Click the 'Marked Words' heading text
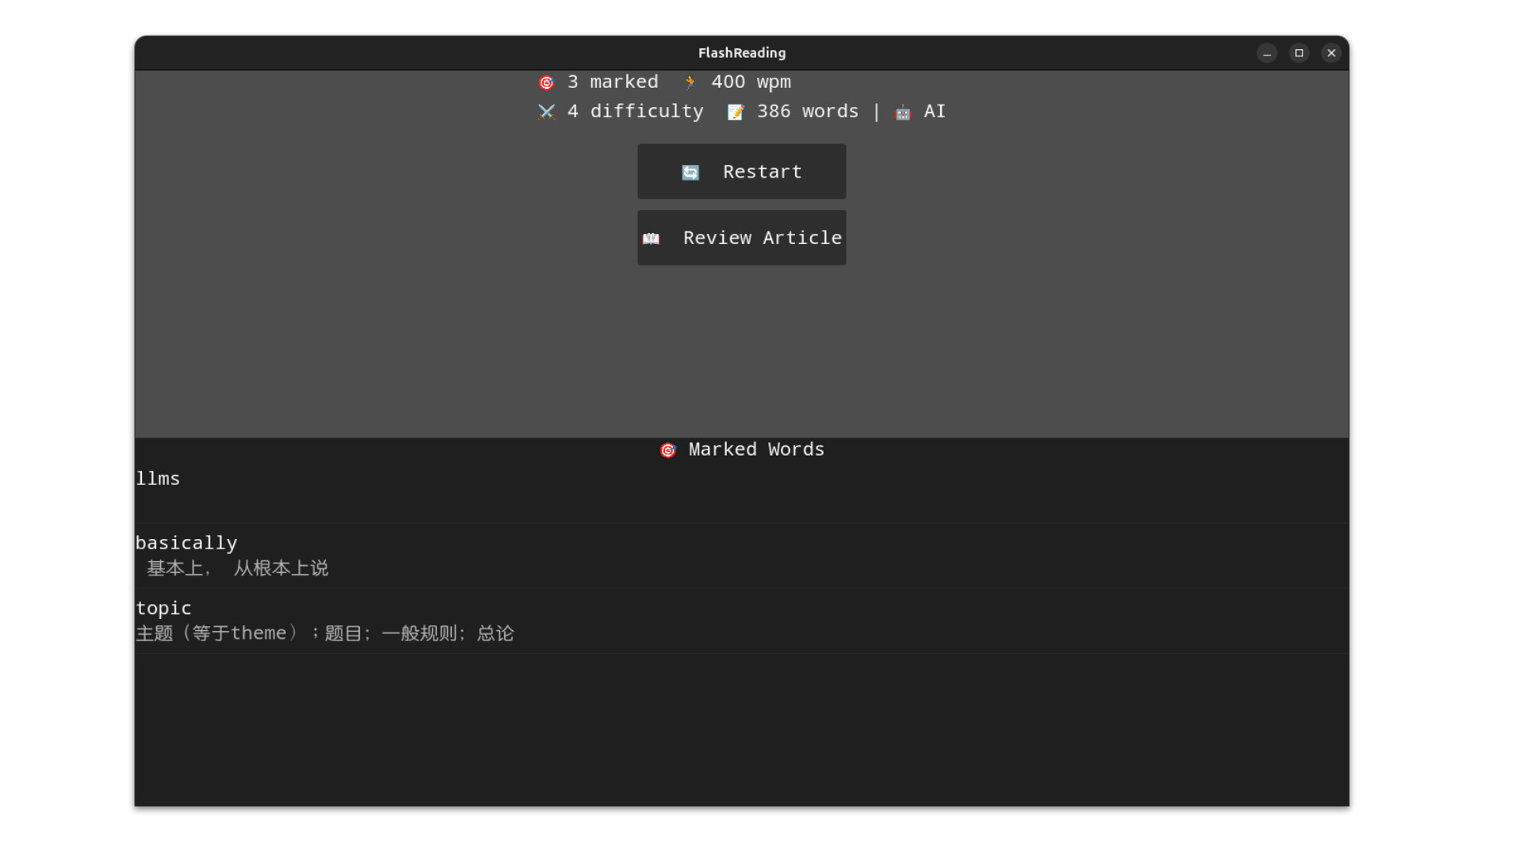 tap(756, 449)
